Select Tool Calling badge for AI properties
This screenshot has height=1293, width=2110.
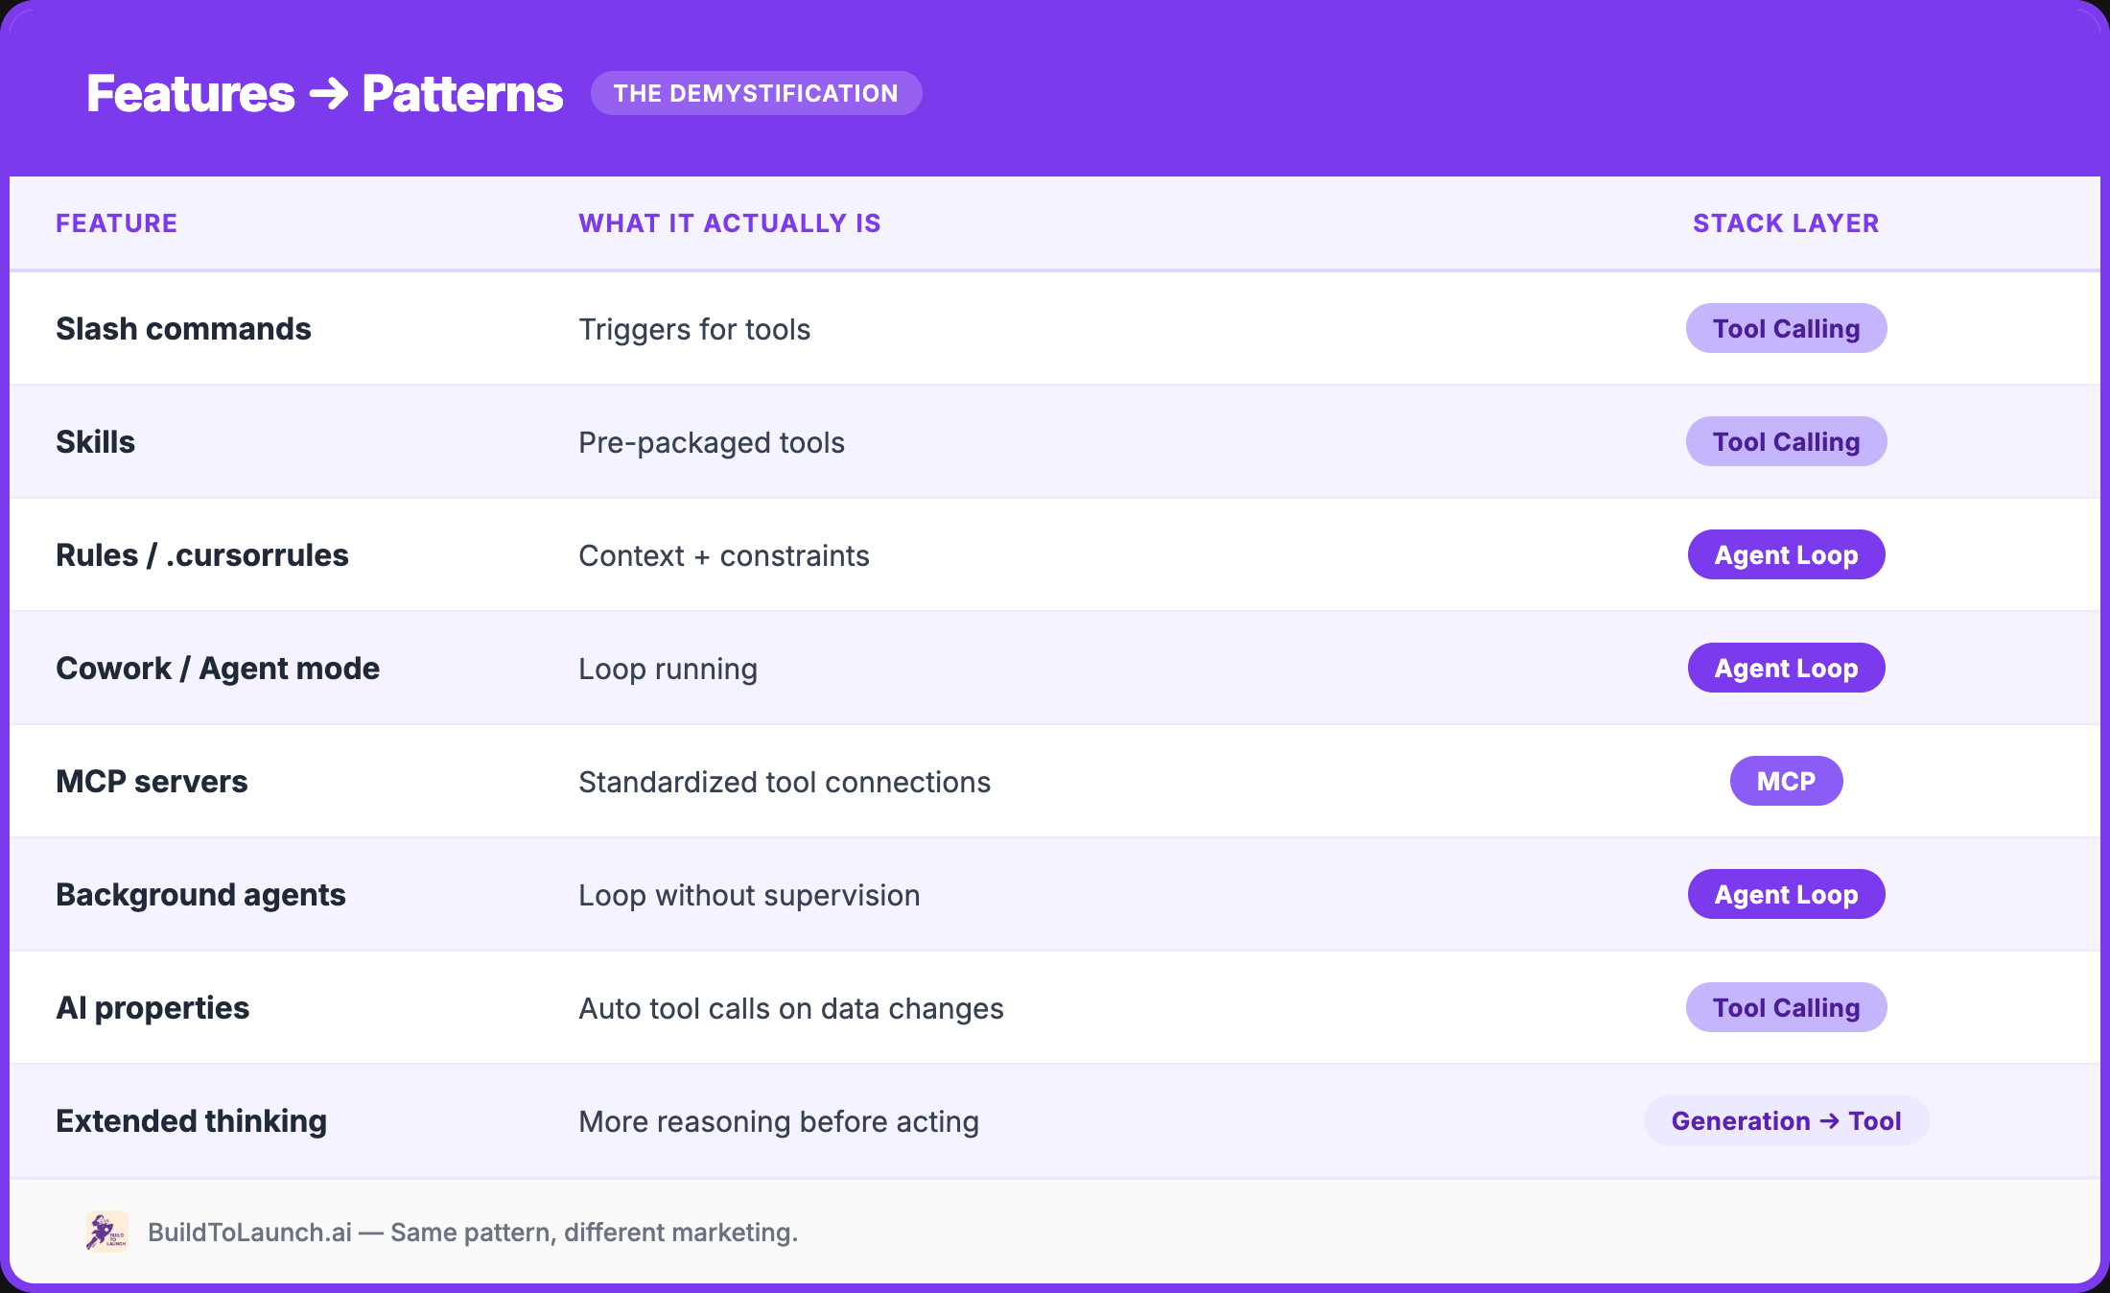coord(1786,1008)
